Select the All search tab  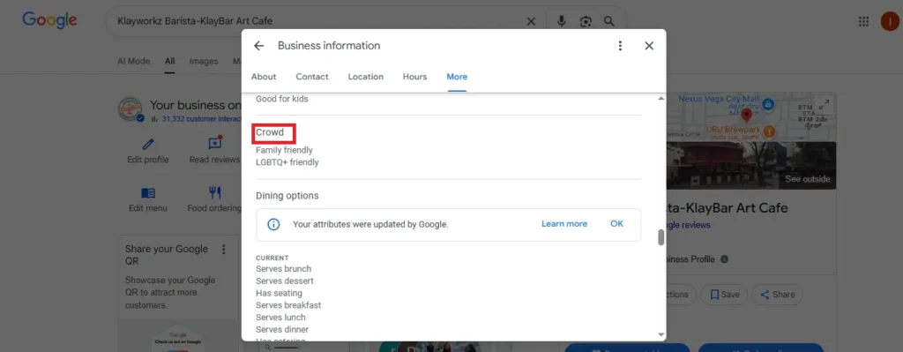coord(170,61)
